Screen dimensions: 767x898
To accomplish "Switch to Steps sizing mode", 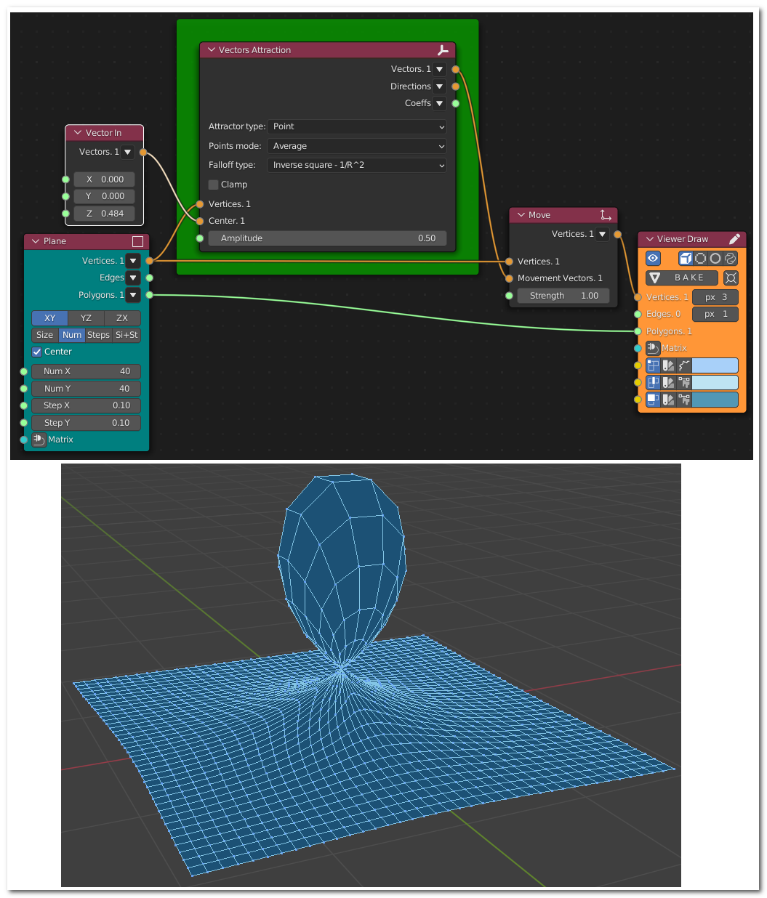I will tap(98, 335).
